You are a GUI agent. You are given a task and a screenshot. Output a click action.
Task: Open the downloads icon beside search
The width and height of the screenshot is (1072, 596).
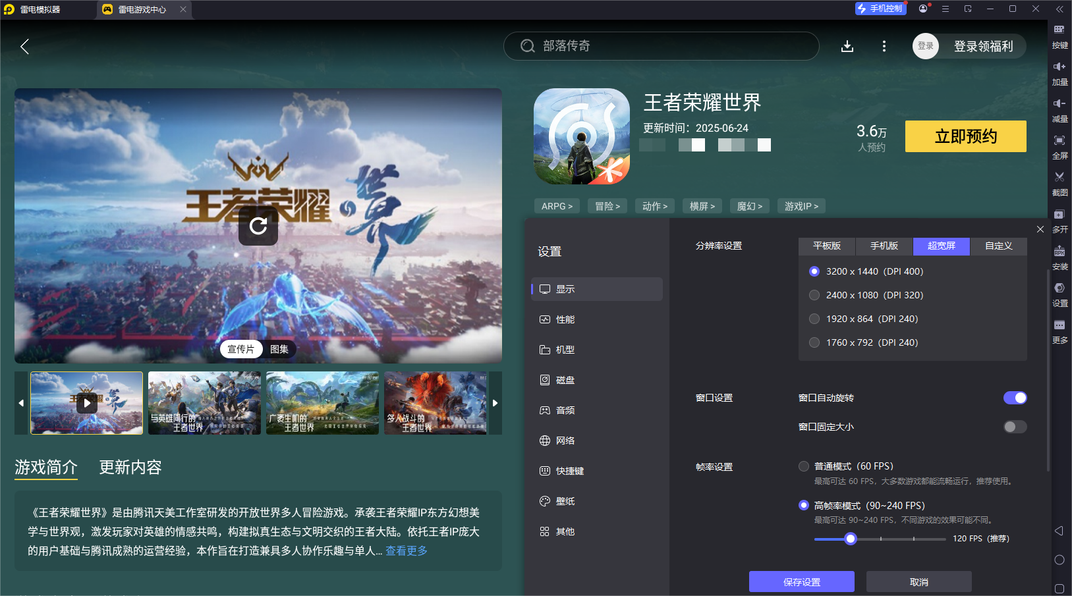(x=847, y=46)
